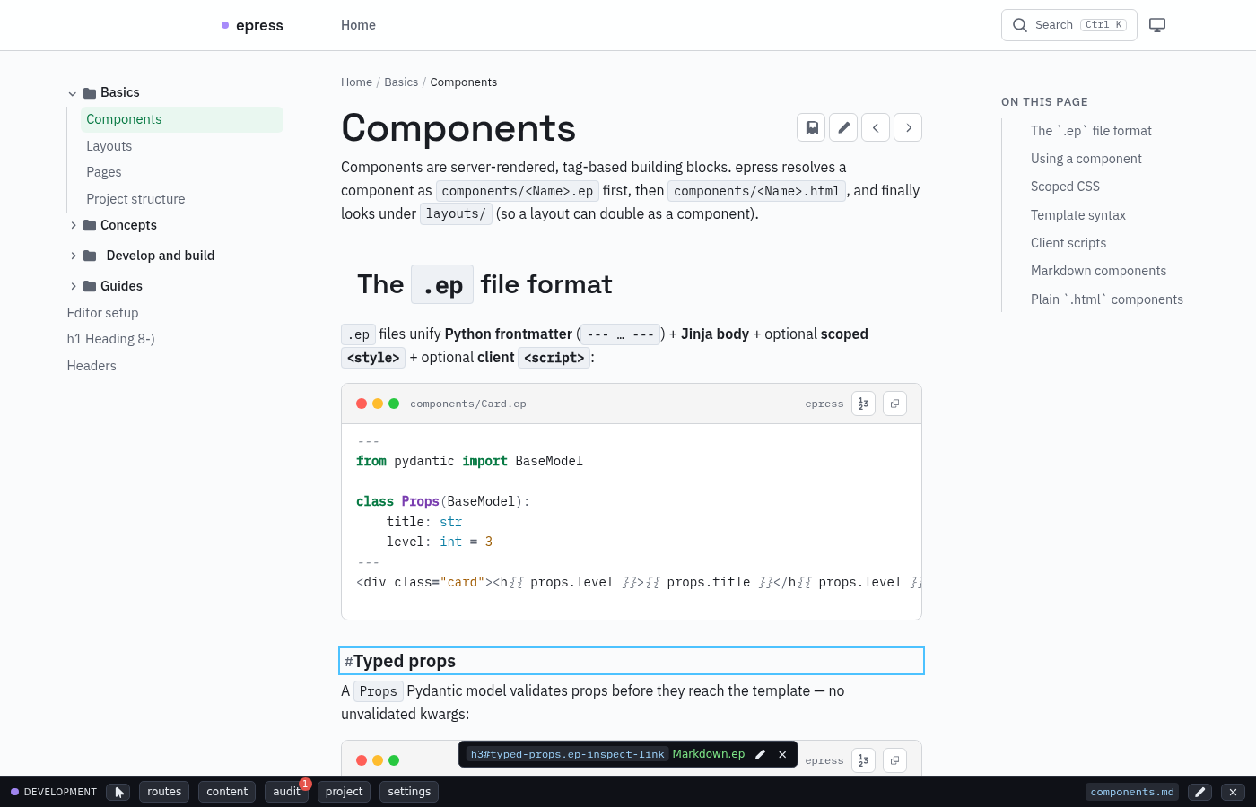Close the development toolbar
This screenshot has width=1256, height=807.
tap(1233, 792)
